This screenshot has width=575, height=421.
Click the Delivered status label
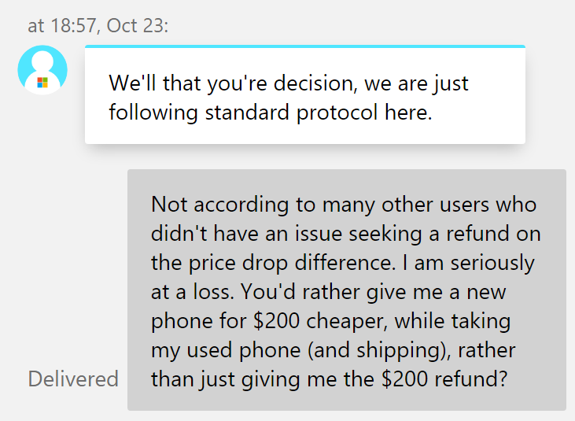(73, 379)
